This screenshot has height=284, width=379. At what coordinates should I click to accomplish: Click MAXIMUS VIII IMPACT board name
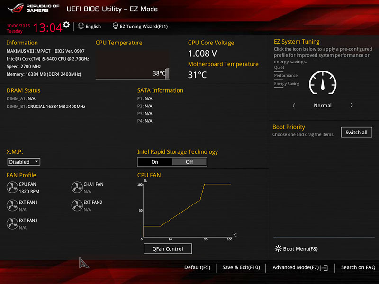tap(28, 51)
